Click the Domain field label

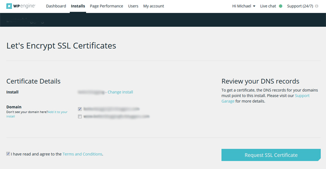(x=14, y=107)
